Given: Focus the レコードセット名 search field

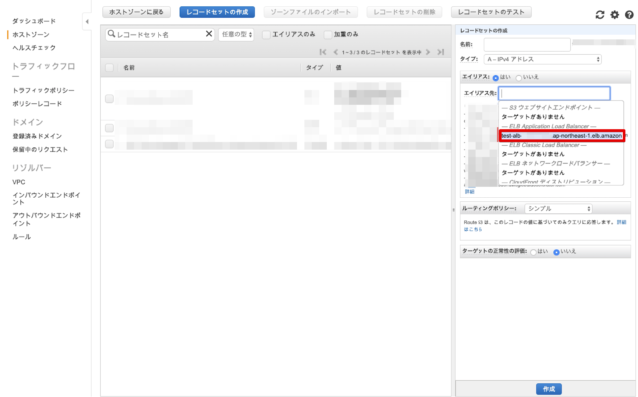Looking at the screenshot, I should (159, 35).
